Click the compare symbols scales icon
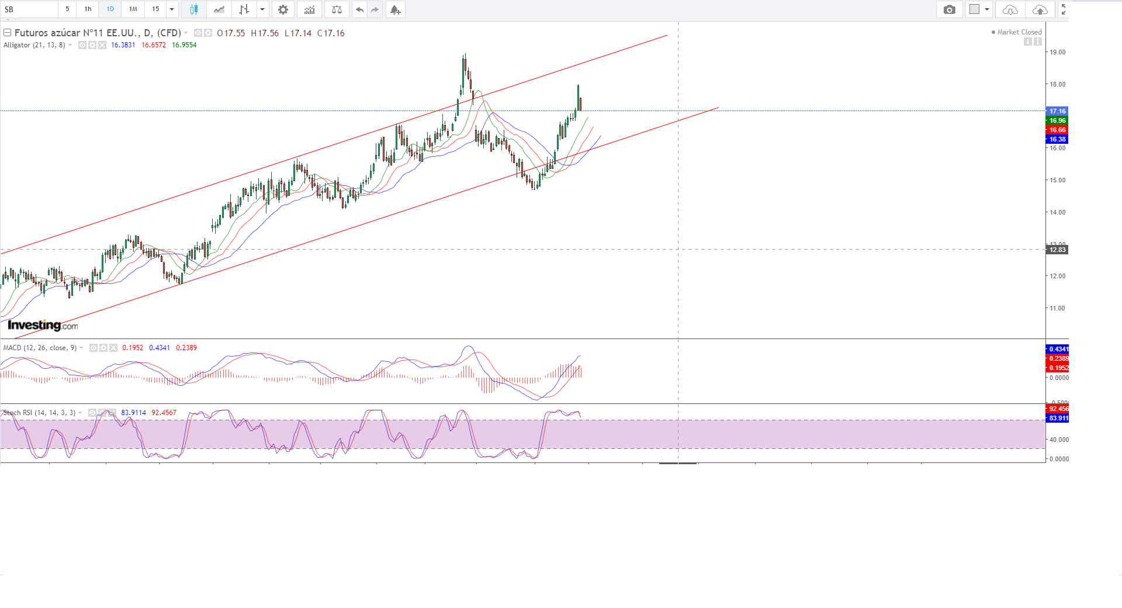 click(337, 9)
